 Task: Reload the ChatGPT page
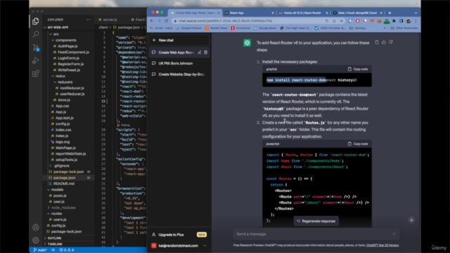[166, 21]
